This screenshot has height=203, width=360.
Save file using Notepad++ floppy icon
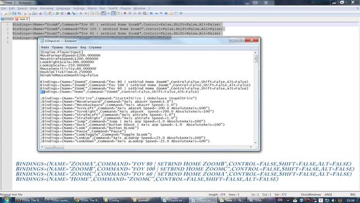(x=14, y=14)
